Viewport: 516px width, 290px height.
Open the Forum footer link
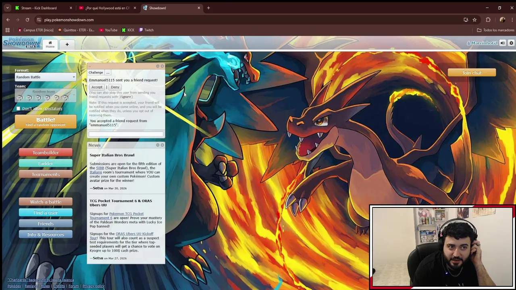[x=73, y=286]
